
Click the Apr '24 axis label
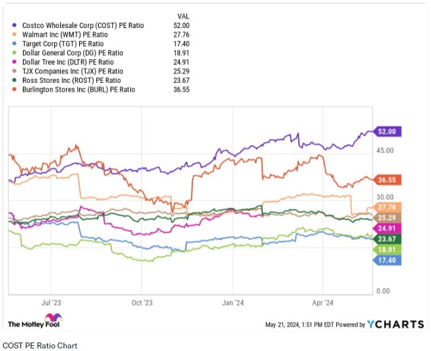coord(323,303)
